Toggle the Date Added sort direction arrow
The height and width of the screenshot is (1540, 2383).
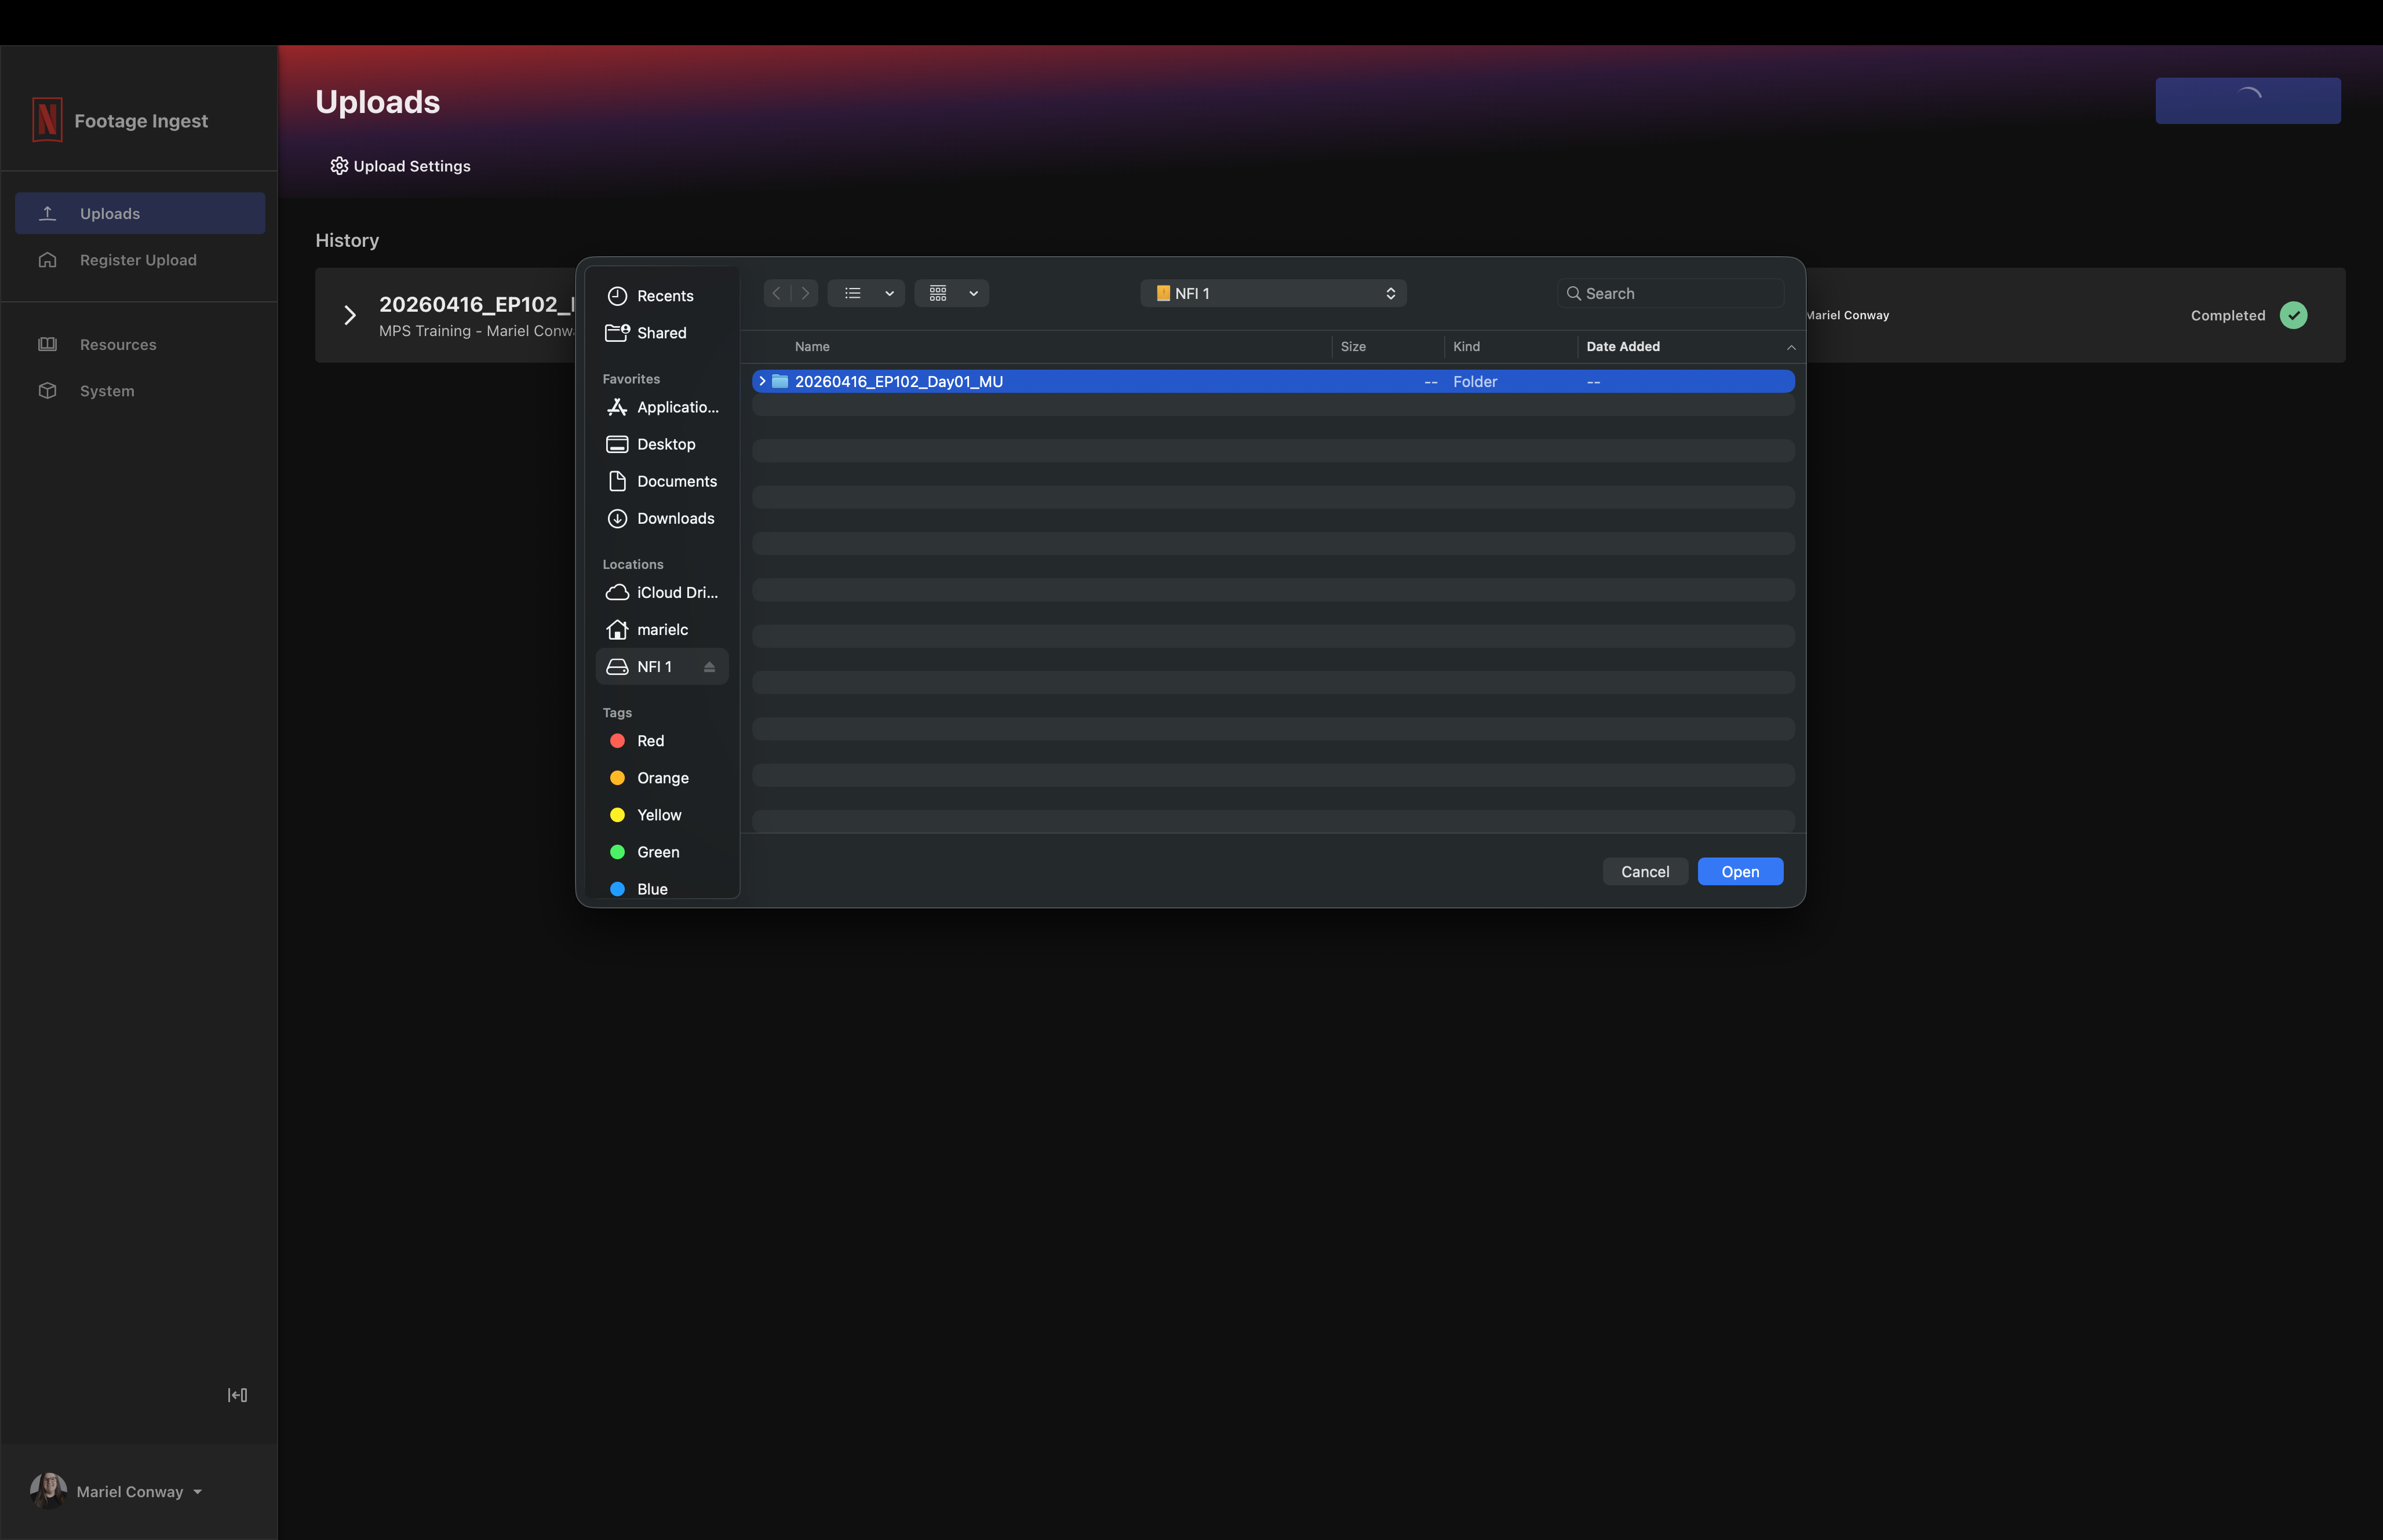pos(1791,347)
